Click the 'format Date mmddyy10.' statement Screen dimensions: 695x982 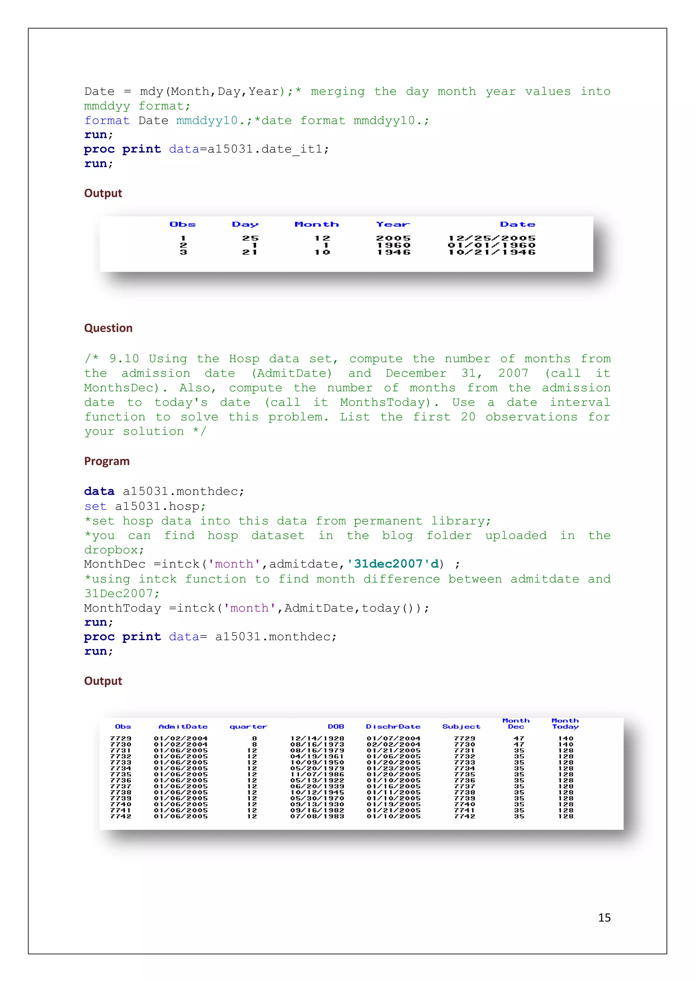[168, 121]
